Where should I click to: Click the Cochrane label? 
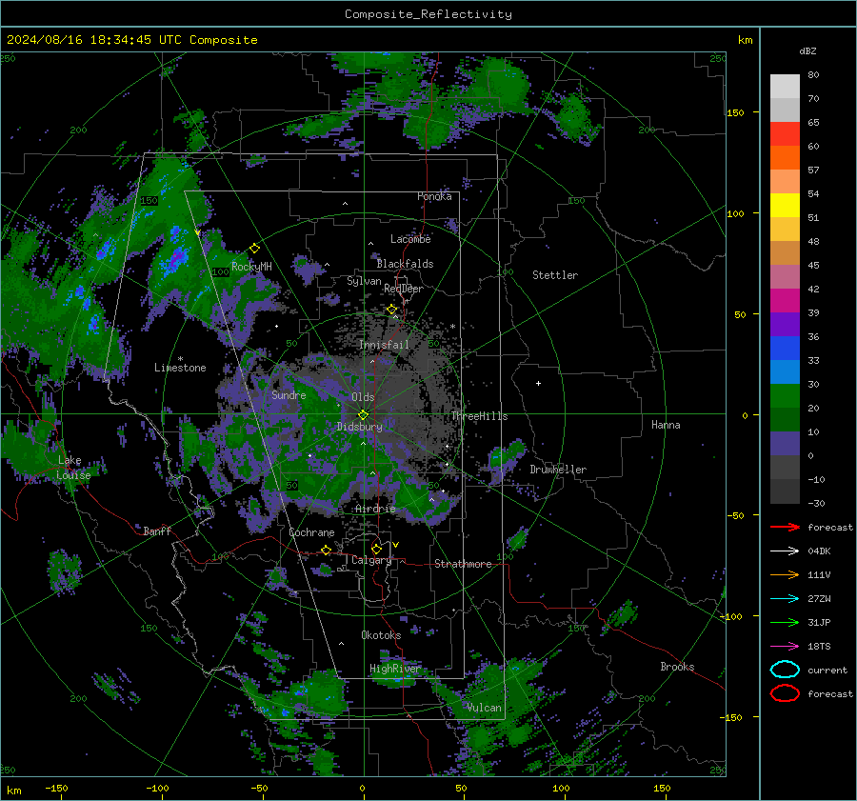[x=311, y=532]
